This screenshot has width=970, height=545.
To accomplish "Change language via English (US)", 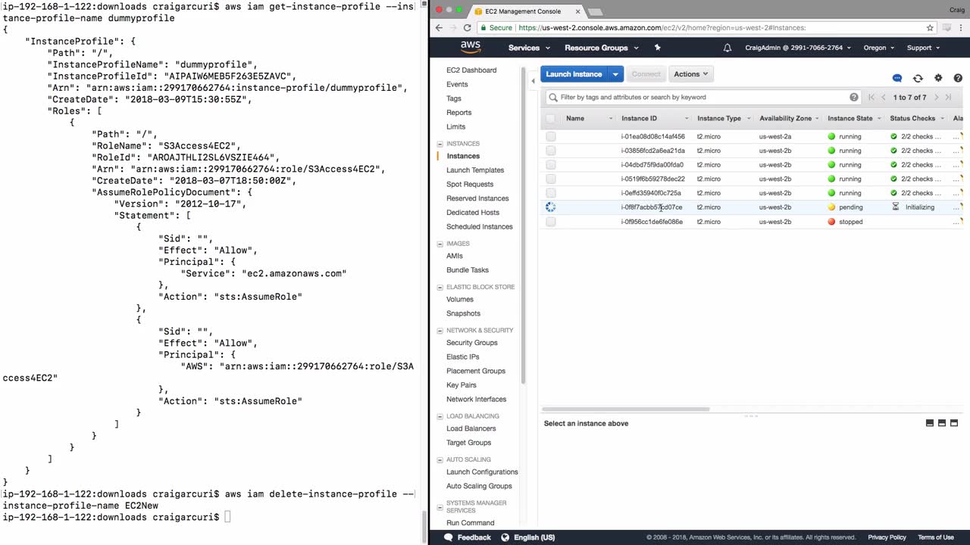I will pos(534,537).
